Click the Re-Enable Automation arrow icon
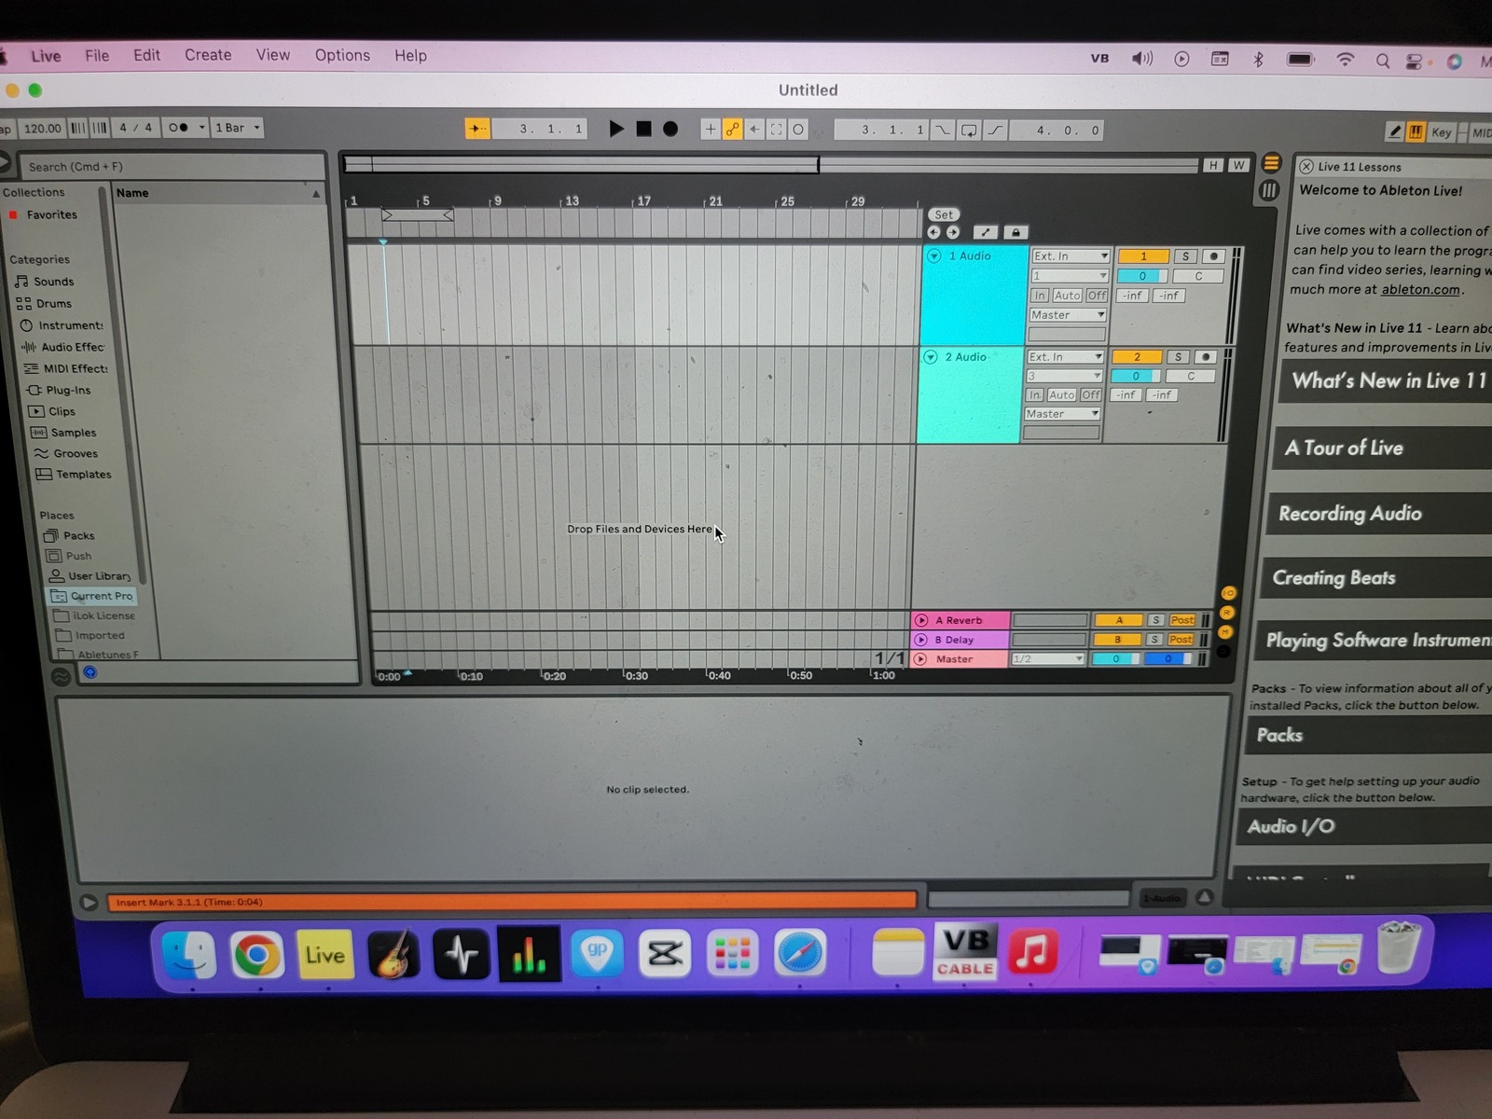This screenshot has height=1119, width=1492. point(755,130)
